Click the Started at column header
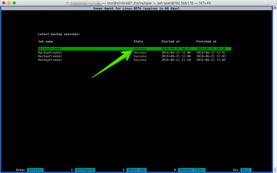Image resolution: width=277 pixels, height=173 pixels. point(170,41)
